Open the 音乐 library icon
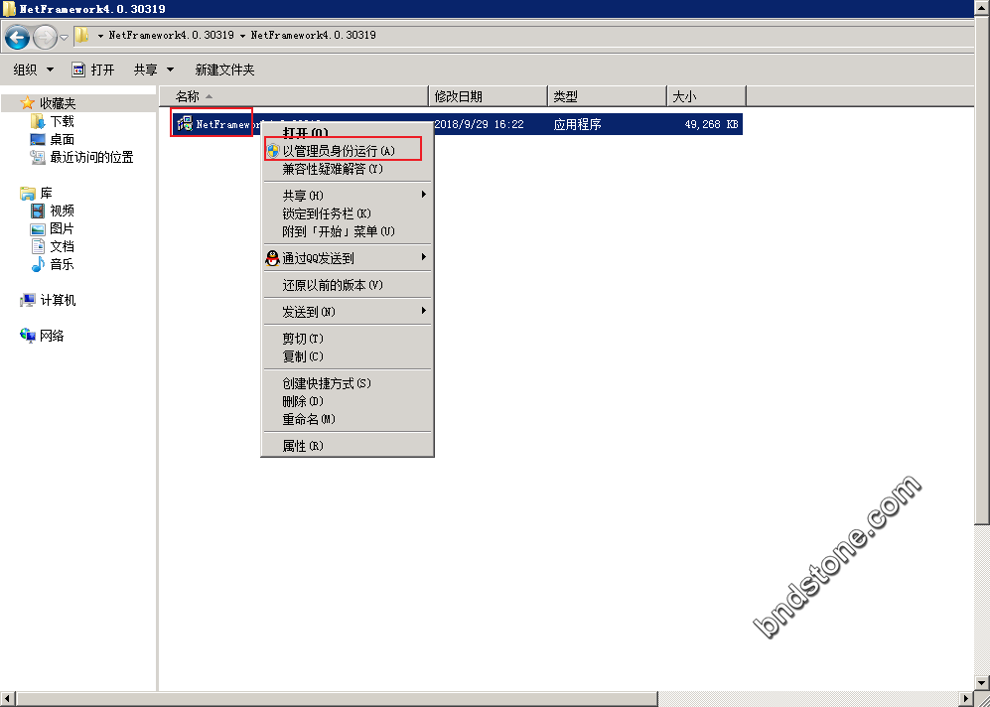Viewport: 990px width, 707px height. pyautogui.click(x=38, y=264)
